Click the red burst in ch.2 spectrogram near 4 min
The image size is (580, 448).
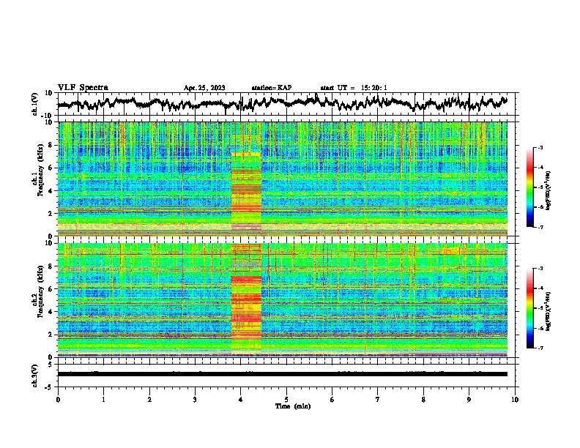(246, 296)
